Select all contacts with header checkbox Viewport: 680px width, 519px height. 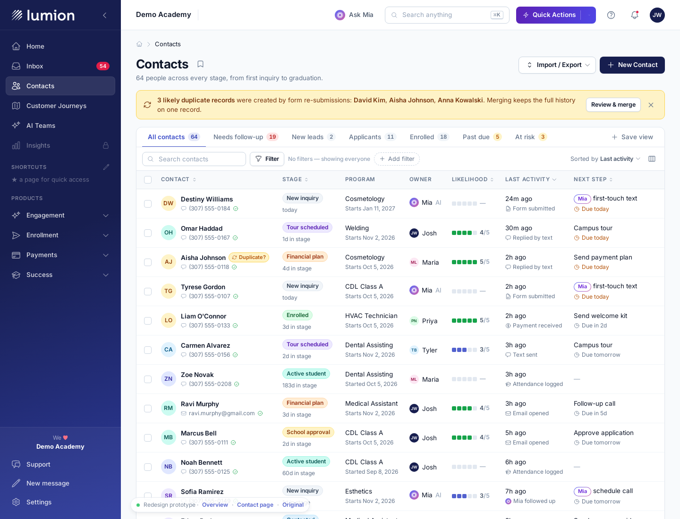pos(148,180)
